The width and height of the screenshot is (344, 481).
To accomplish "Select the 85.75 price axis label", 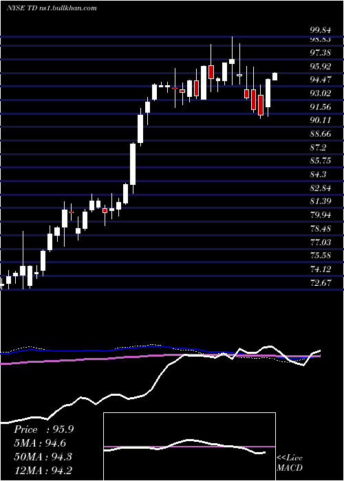I will (x=321, y=161).
